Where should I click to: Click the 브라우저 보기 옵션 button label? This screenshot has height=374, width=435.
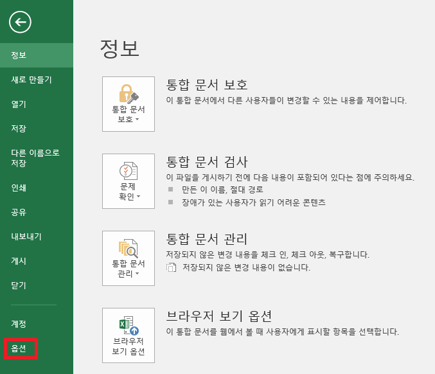point(129,346)
